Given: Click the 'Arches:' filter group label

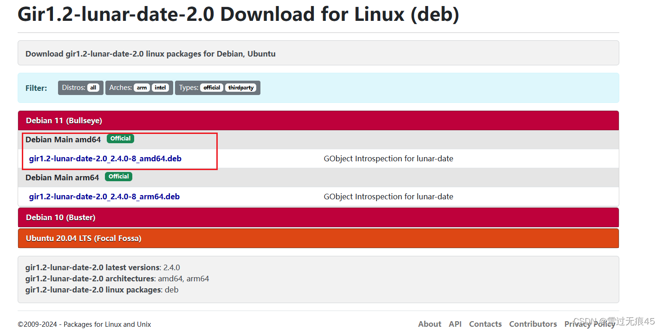Looking at the screenshot, I should (x=121, y=88).
